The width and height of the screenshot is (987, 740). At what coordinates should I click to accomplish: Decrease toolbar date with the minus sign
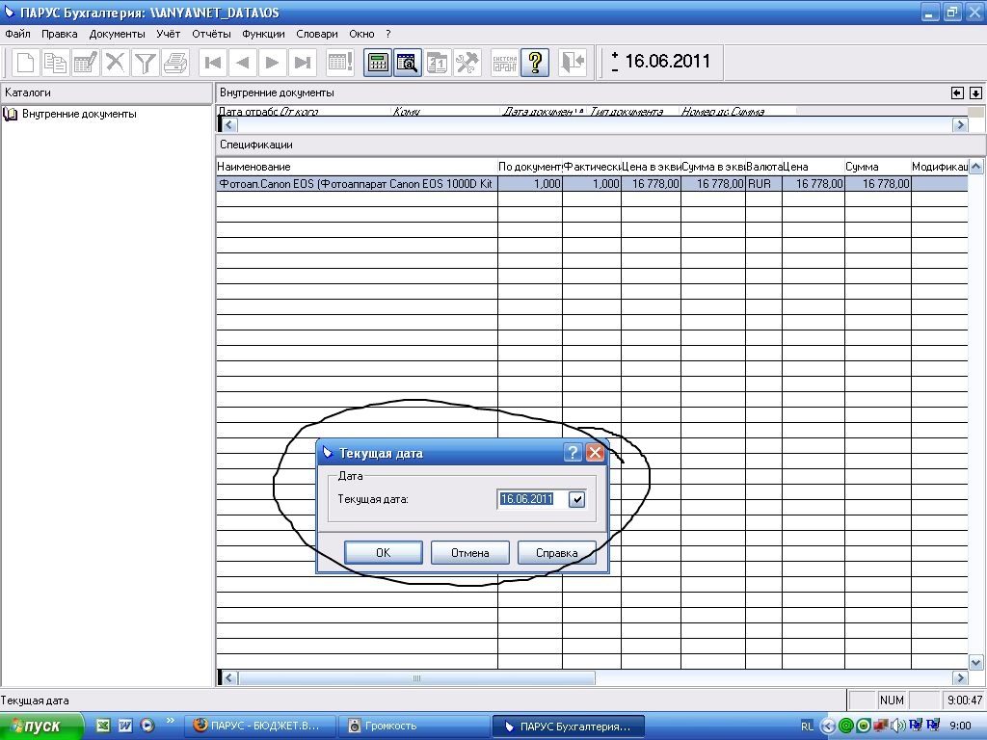tap(615, 69)
